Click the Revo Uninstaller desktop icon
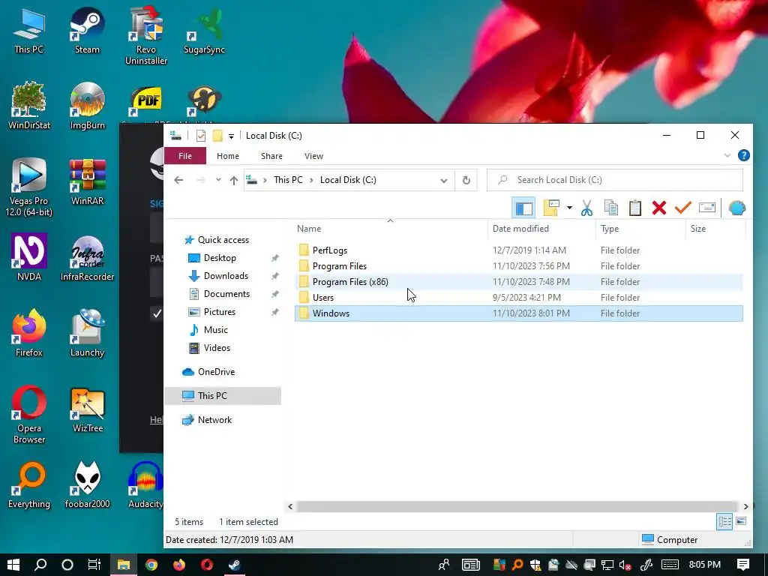The height and width of the screenshot is (576, 768). click(146, 36)
